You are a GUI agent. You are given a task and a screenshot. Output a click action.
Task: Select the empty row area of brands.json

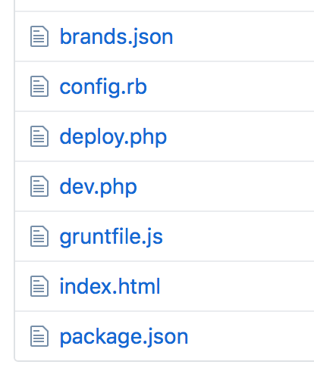point(243,36)
